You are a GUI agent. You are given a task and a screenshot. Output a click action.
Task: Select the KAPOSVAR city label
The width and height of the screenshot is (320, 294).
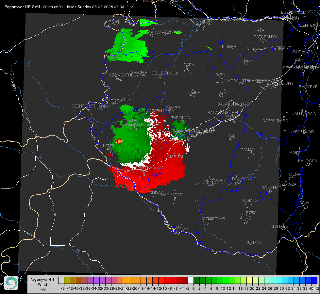click(x=214, y=180)
